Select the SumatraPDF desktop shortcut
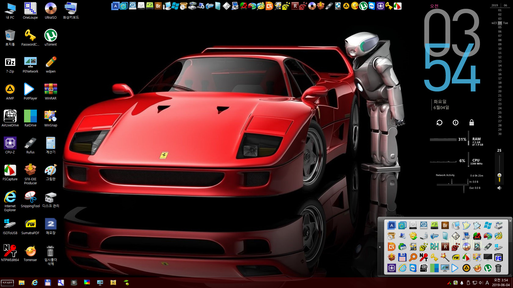 pyautogui.click(x=30, y=226)
